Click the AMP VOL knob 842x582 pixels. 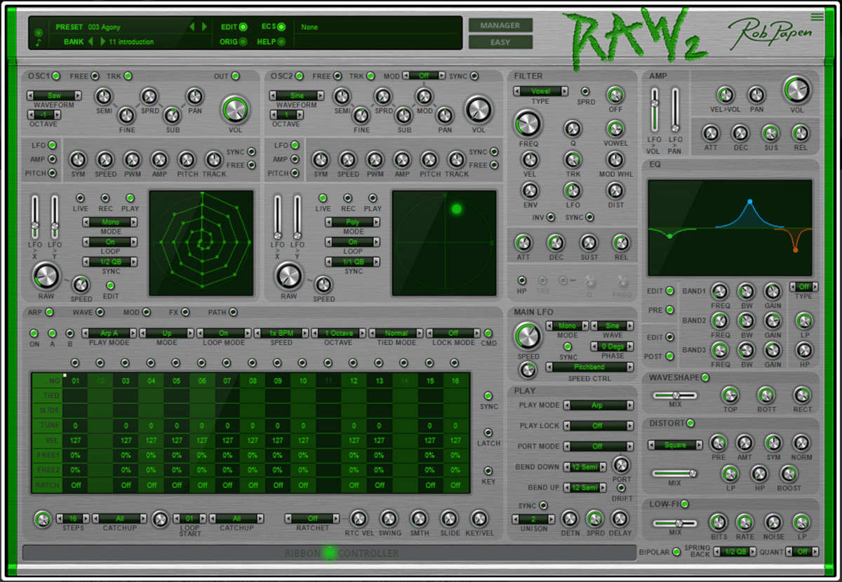(x=798, y=90)
